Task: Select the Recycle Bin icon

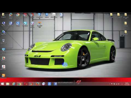Action: click(4, 41)
